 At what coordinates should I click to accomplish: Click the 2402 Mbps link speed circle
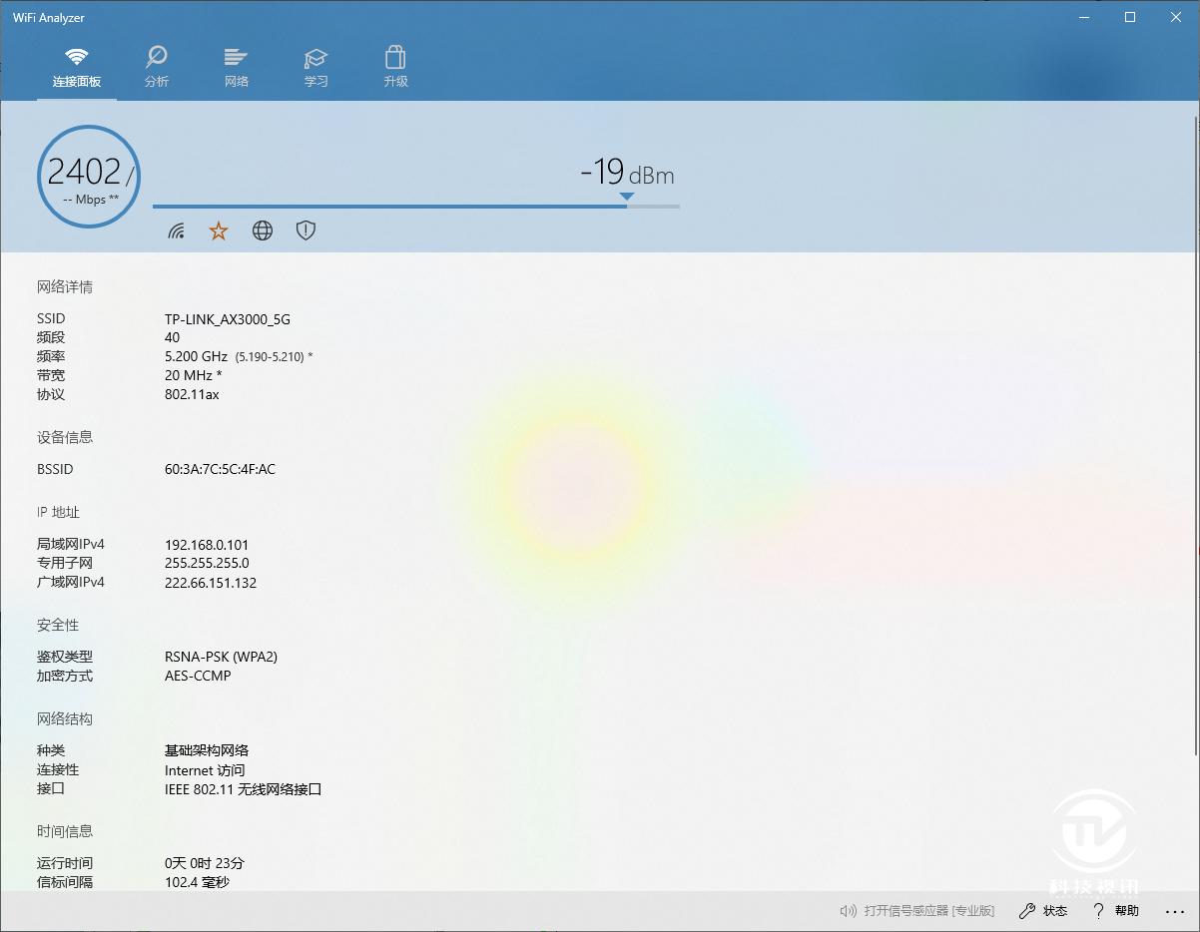88,177
